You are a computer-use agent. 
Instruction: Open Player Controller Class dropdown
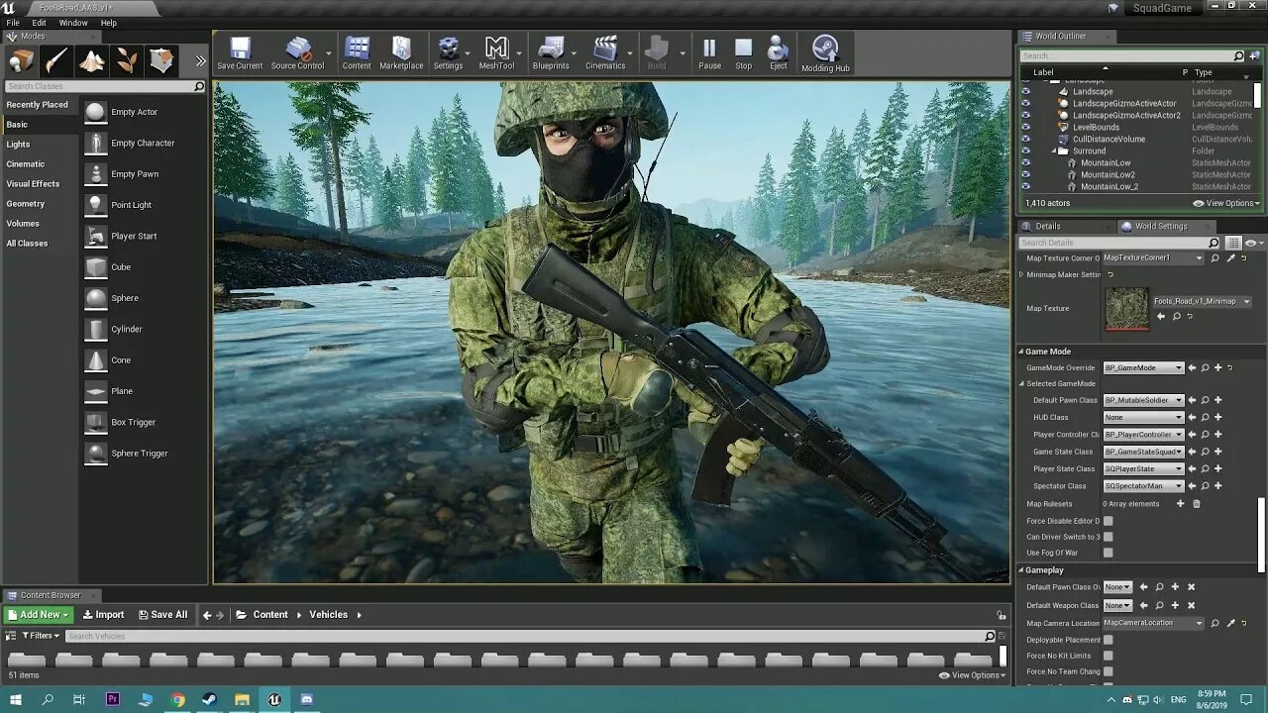(x=1143, y=435)
